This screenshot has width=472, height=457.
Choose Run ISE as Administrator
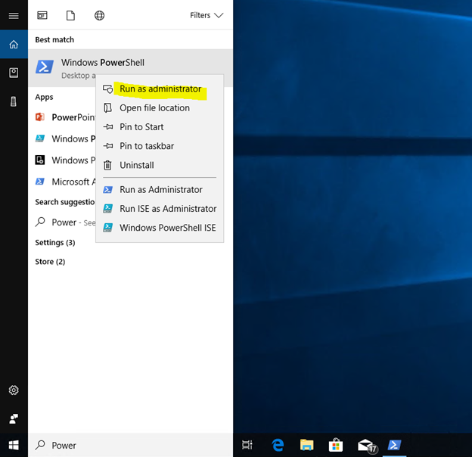pos(160,209)
